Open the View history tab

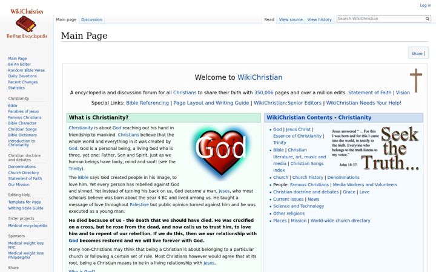[x=320, y=20]
